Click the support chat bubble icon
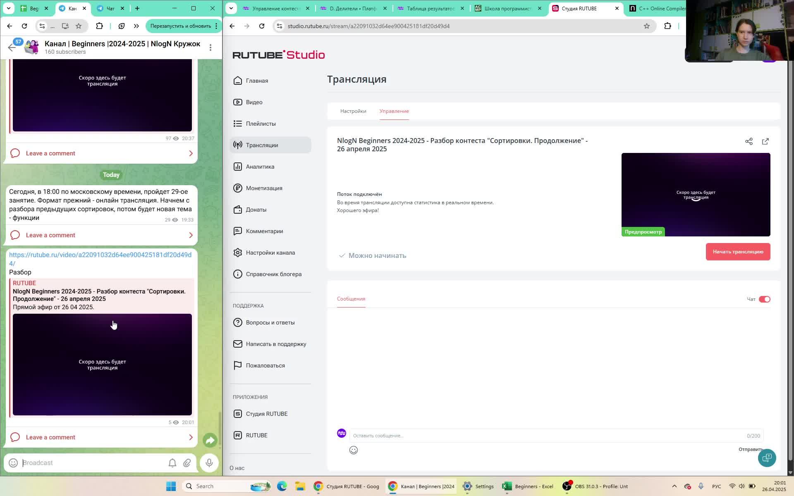The height and width of the screenshot is (496, 794). (767, 458)
